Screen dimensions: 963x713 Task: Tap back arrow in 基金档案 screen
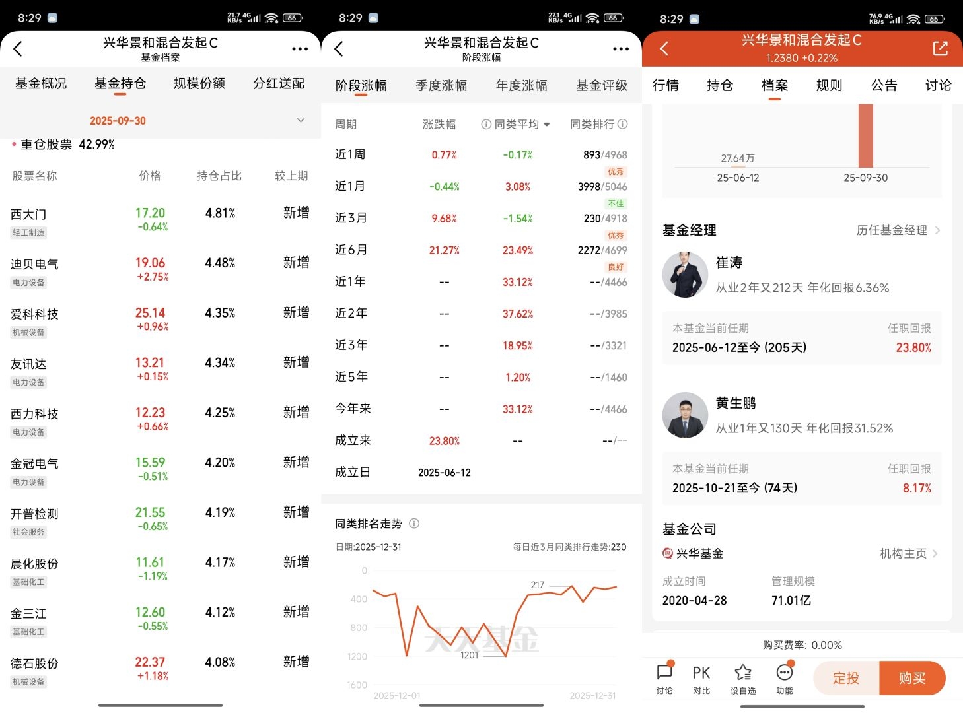[x=18, y=49]
